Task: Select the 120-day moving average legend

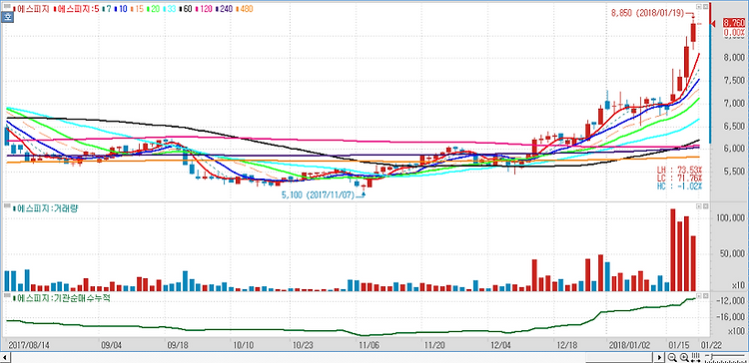Action: [205, 9]
